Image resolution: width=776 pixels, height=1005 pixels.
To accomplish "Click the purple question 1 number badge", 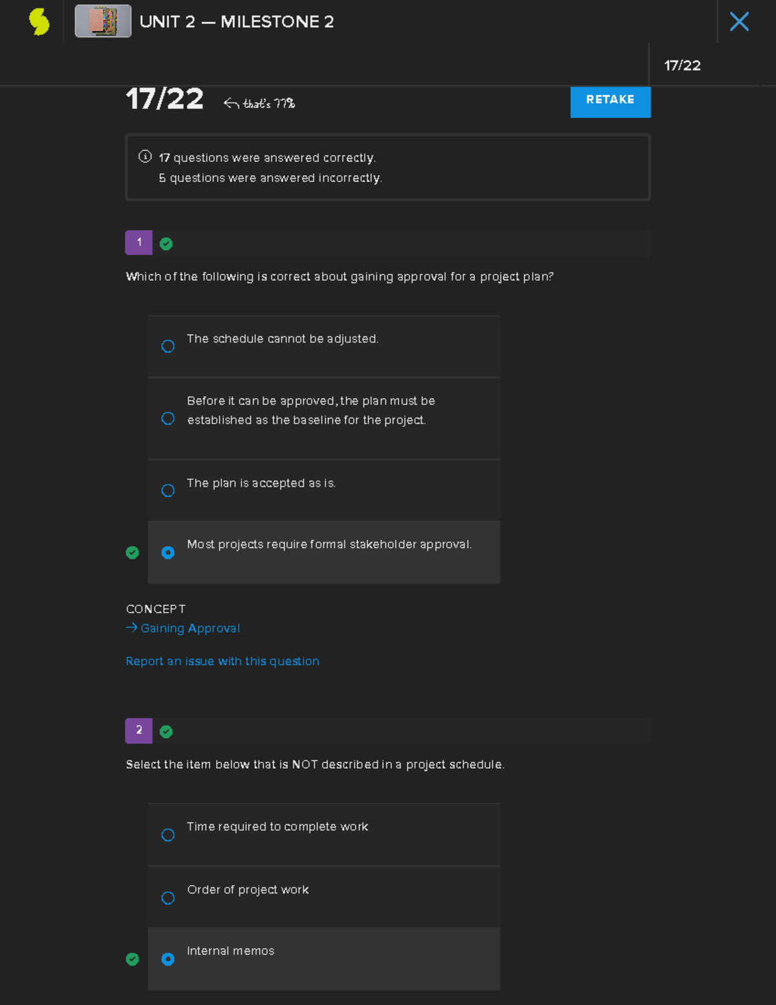I will (138, 243).
